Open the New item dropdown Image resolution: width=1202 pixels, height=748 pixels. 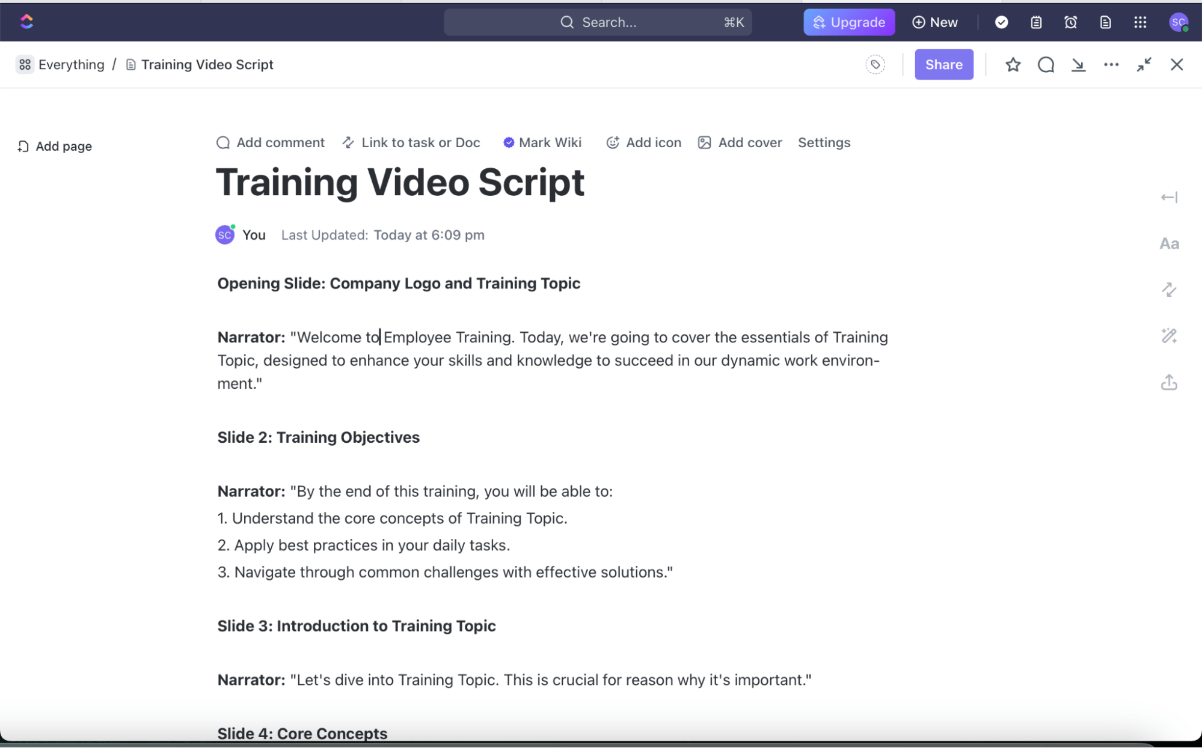click(934, 22)
